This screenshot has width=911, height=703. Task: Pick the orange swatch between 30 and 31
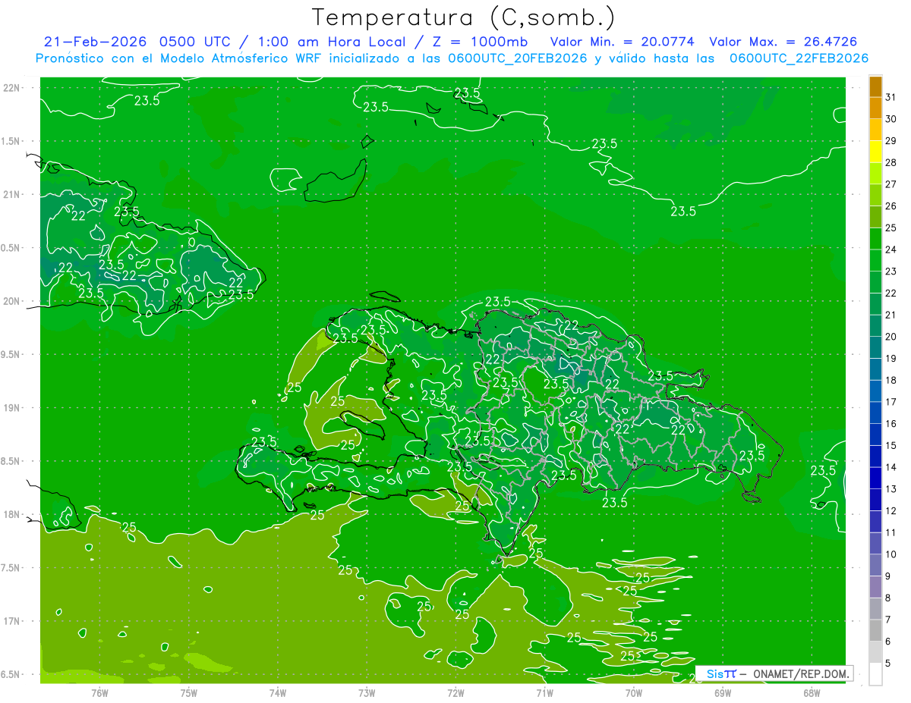pyautogui.click(x=875, y=108)
